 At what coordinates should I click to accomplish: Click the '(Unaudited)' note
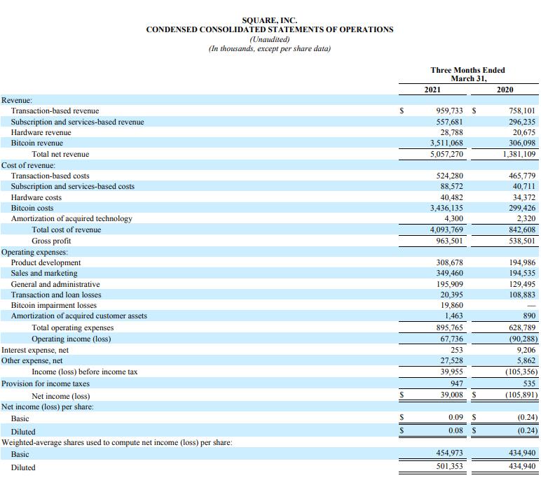tap(270, 39)
